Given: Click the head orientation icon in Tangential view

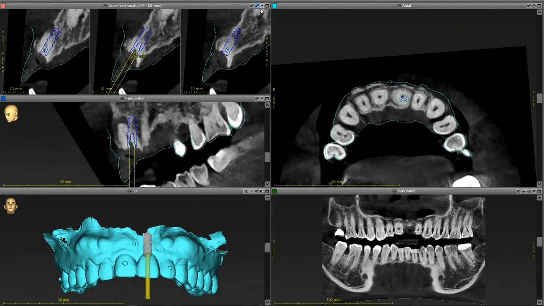Looking at the screenshot, I should click(11, 113).
